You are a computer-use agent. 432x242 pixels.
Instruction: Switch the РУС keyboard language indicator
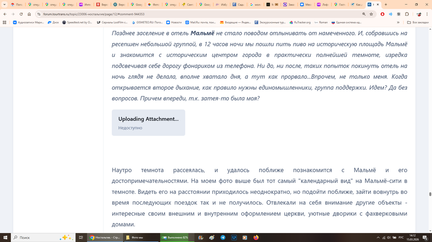click(401, 238)
